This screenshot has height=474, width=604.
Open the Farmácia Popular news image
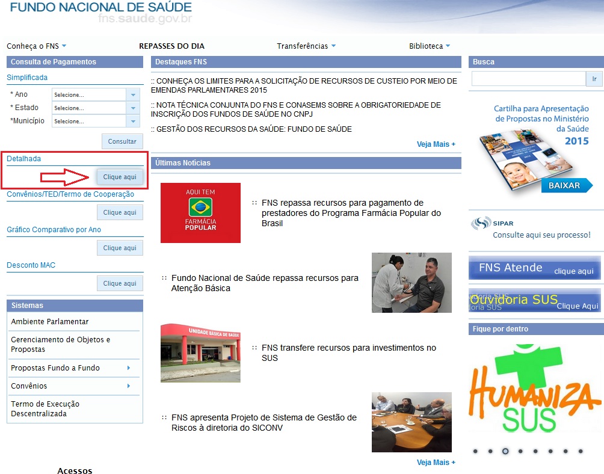(x=200, y=213)
